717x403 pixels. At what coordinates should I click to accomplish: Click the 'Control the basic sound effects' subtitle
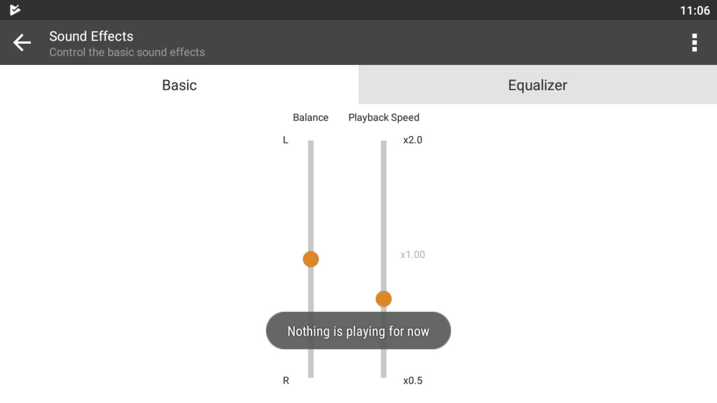(x=127, y=52)
